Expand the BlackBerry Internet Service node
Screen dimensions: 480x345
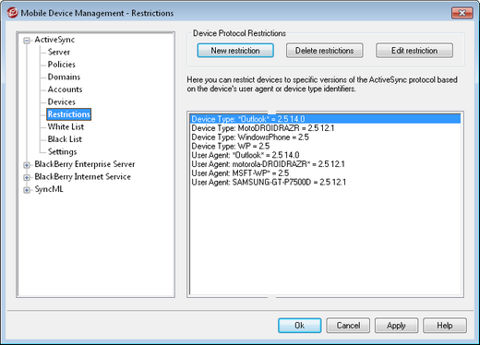27,177
